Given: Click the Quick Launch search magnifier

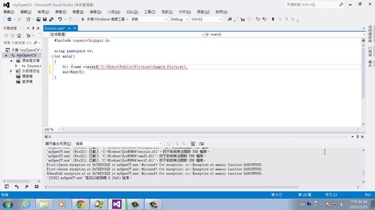Looking at the screenshot, I should point(341,4).
